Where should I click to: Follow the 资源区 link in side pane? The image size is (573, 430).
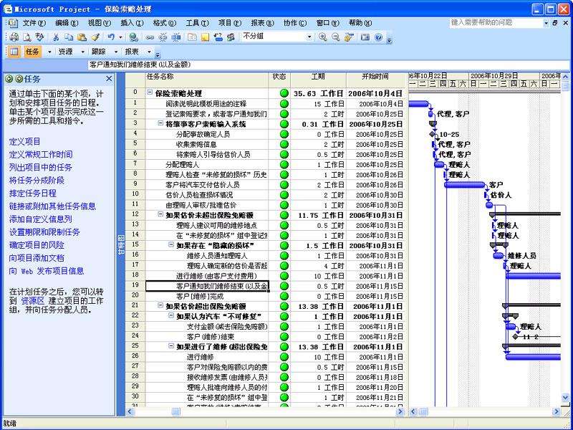[x=33, y=301]
